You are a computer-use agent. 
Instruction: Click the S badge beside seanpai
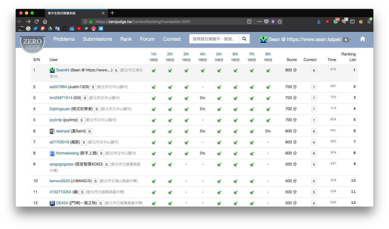point(90,131)
